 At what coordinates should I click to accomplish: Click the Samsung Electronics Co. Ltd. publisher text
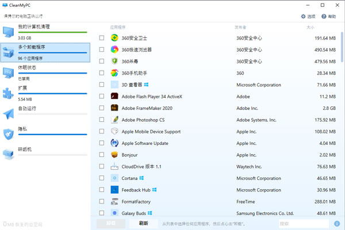pyautogui.click(x=265, y=213)
